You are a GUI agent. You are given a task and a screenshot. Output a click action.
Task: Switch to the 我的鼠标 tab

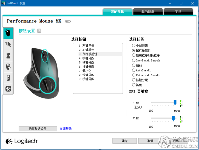(x=117, y=12)
